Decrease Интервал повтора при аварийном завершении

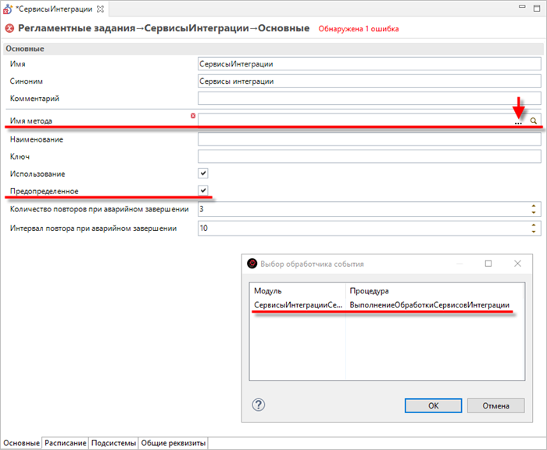pos(534,232)
